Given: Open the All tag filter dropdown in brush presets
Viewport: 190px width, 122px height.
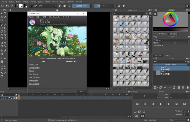Looking at the screenshot, I should coord(129,13).
